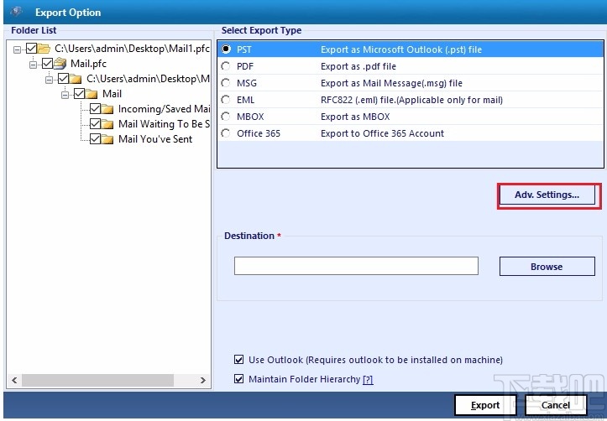The width and height of the screenshot is (607, 421).
Task: Uncheck the Mail folder checkbox
Action: (x=79, y=94)
